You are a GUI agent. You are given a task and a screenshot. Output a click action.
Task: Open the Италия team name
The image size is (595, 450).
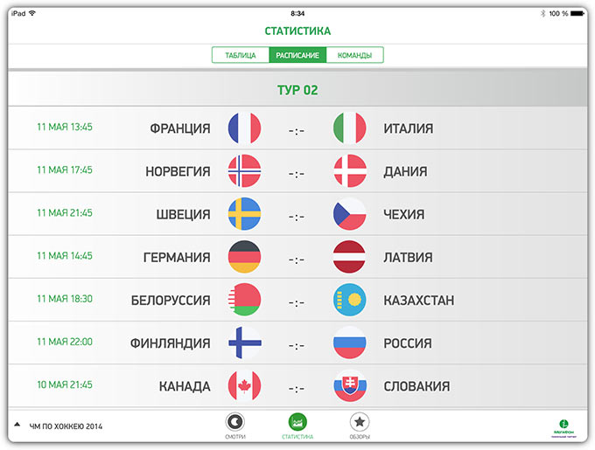pyautogui.click(x=409, y=128)
